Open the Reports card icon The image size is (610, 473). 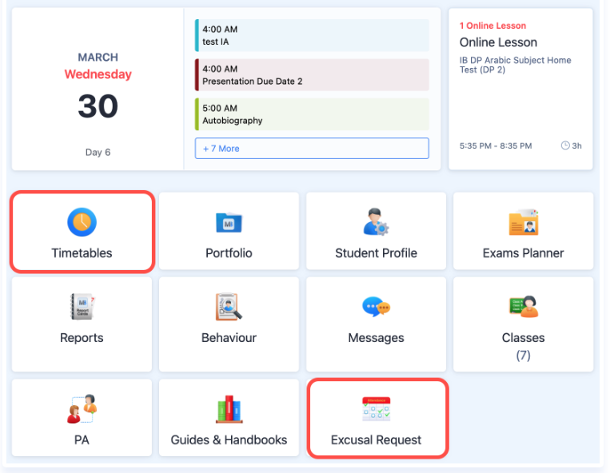[x=82, y=307]
